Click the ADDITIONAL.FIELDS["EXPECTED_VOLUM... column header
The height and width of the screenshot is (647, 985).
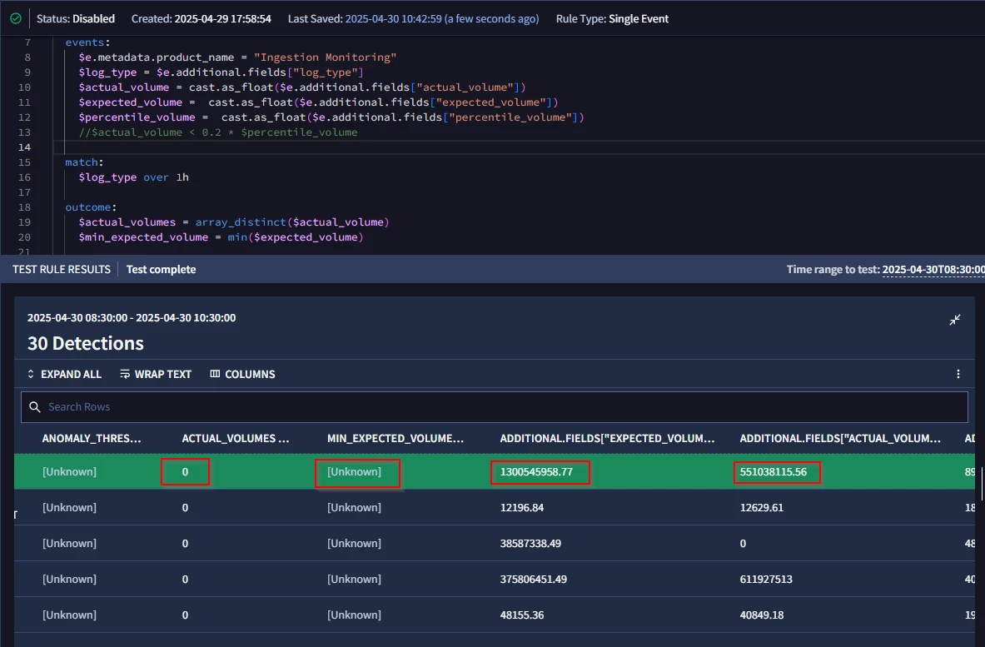coord(607,439)
